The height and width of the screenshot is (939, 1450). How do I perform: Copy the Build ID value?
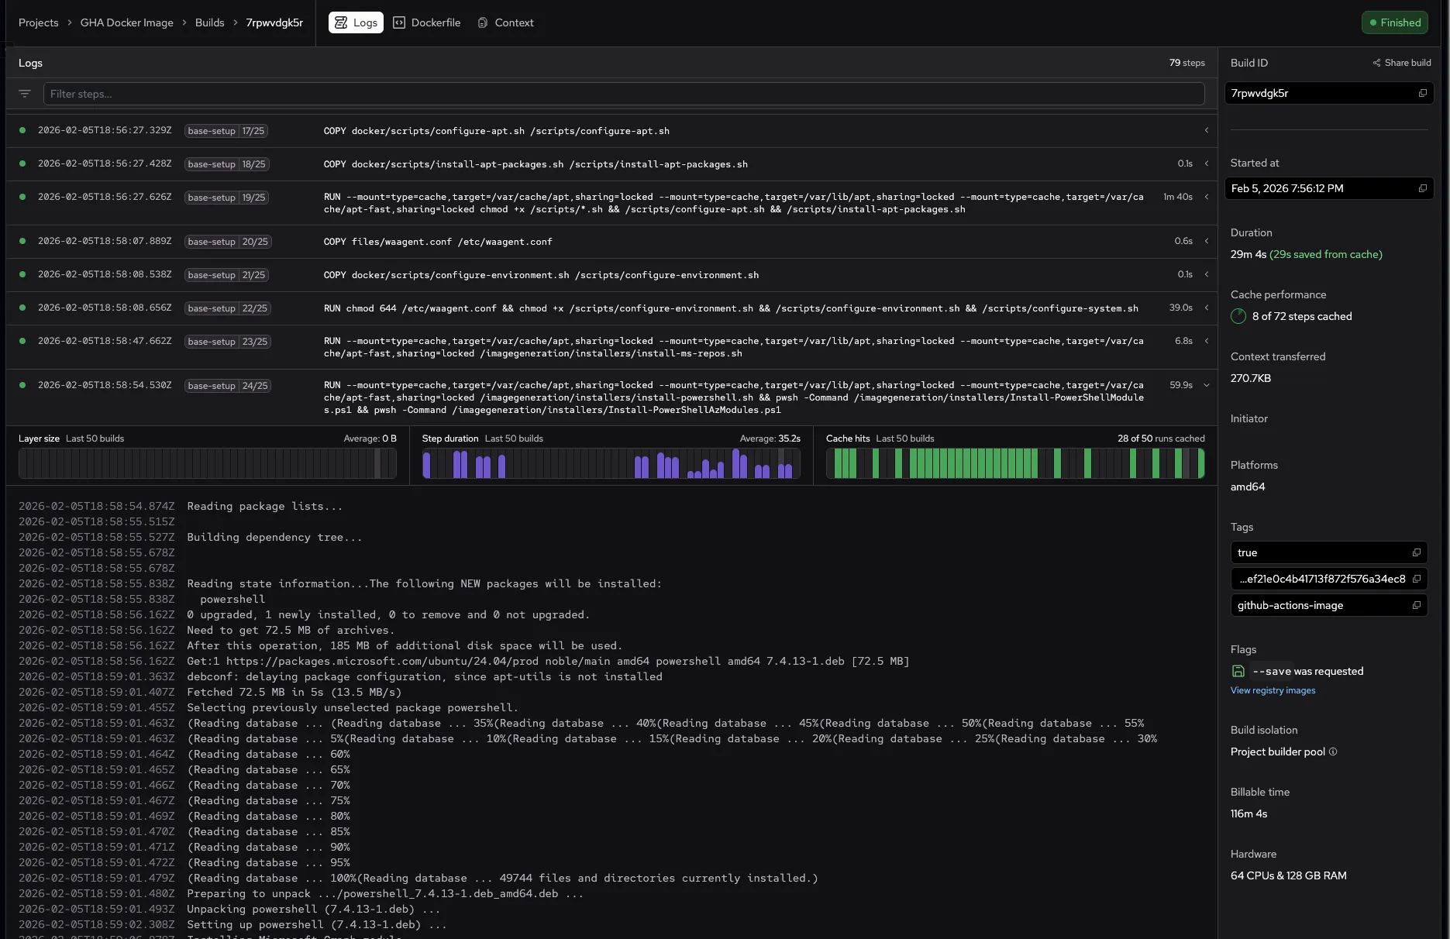click(x=1422, y=93)
